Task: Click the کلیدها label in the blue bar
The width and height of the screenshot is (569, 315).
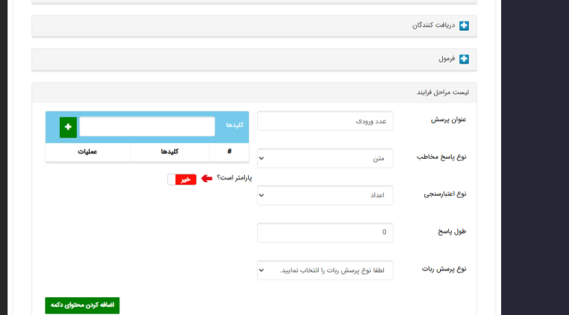Action: point(234,125)
